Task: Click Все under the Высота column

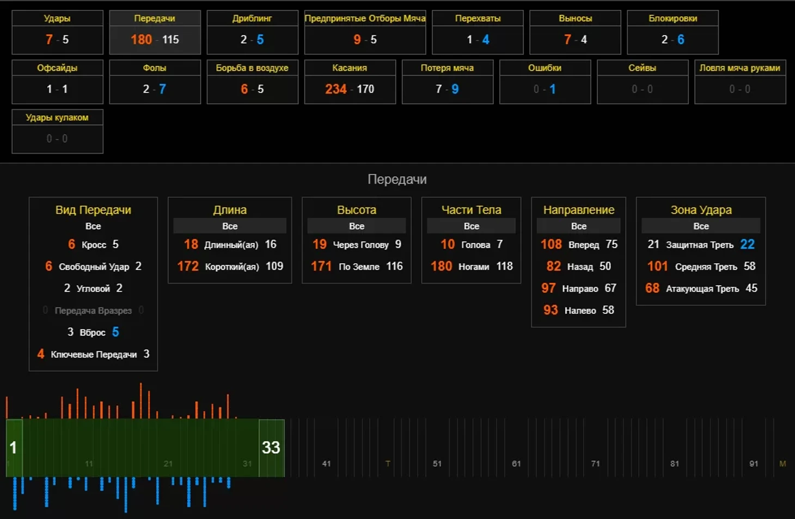Action: point(357,226)
